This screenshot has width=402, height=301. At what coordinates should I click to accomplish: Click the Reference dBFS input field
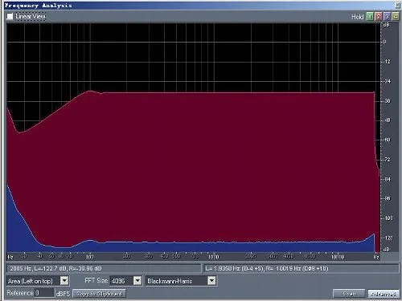pos(44,293)
